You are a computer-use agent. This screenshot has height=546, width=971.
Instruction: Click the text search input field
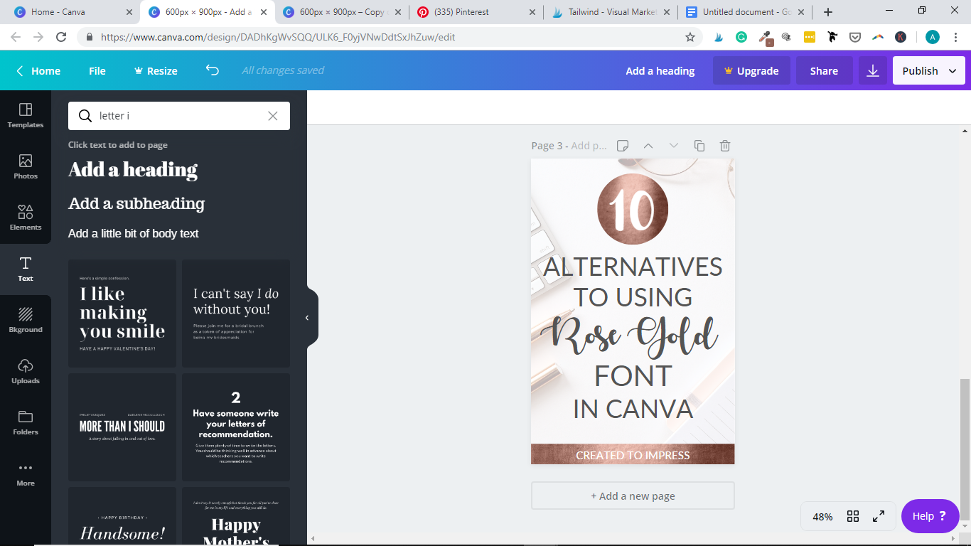pyautogui.click(x=179, y=116)
